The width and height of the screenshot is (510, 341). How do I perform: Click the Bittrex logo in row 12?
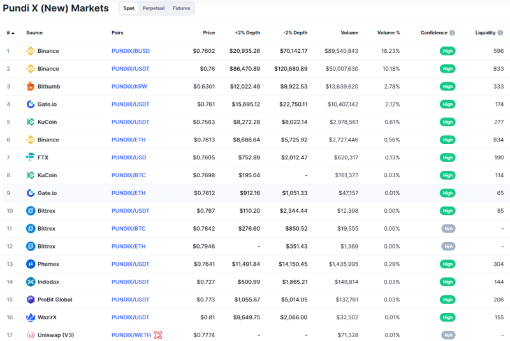click(31, 247)
